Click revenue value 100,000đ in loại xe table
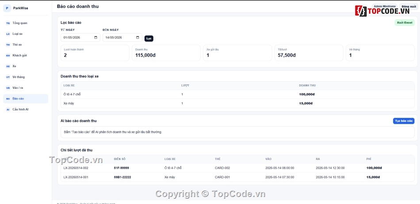The image size is (420, 204). (307, 94)
